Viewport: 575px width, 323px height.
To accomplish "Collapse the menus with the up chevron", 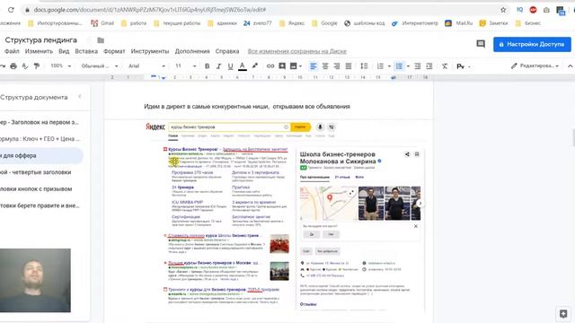I will (x=570, y=65).
